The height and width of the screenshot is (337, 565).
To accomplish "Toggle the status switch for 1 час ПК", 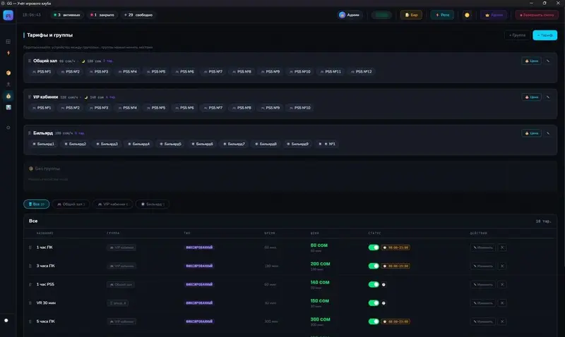I will (374, 247).
